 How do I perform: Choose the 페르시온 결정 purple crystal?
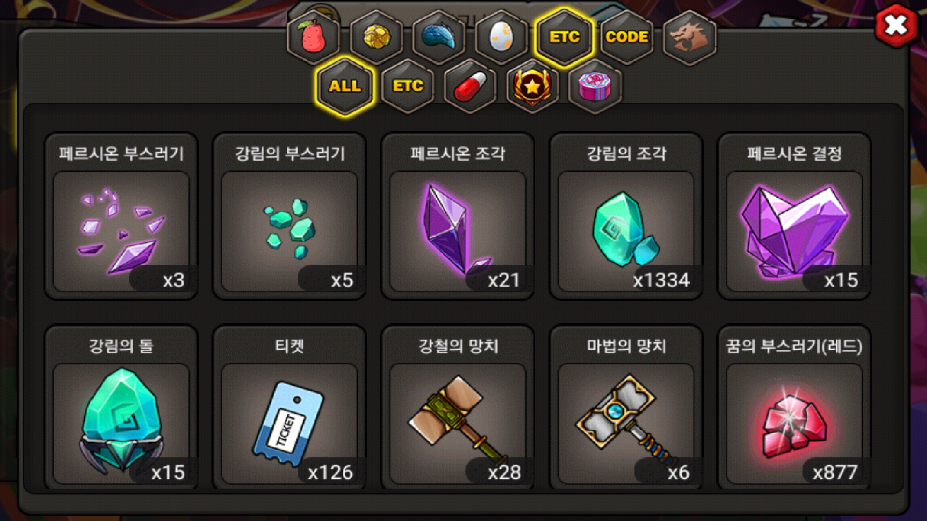tap(794, 216)
